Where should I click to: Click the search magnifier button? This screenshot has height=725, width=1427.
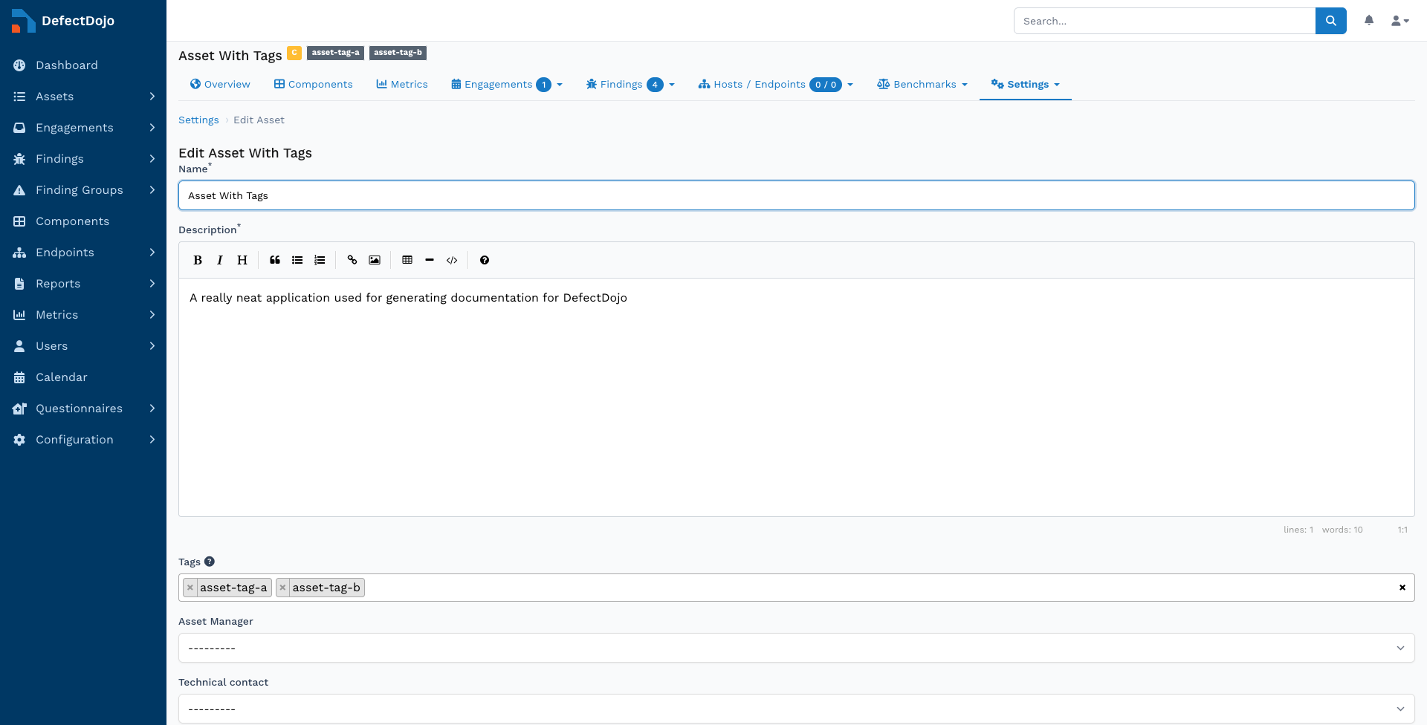point(1331,21)
